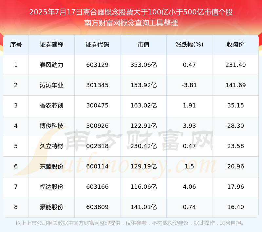Click row number 1 in 序号 column

[x=16, y=65]
